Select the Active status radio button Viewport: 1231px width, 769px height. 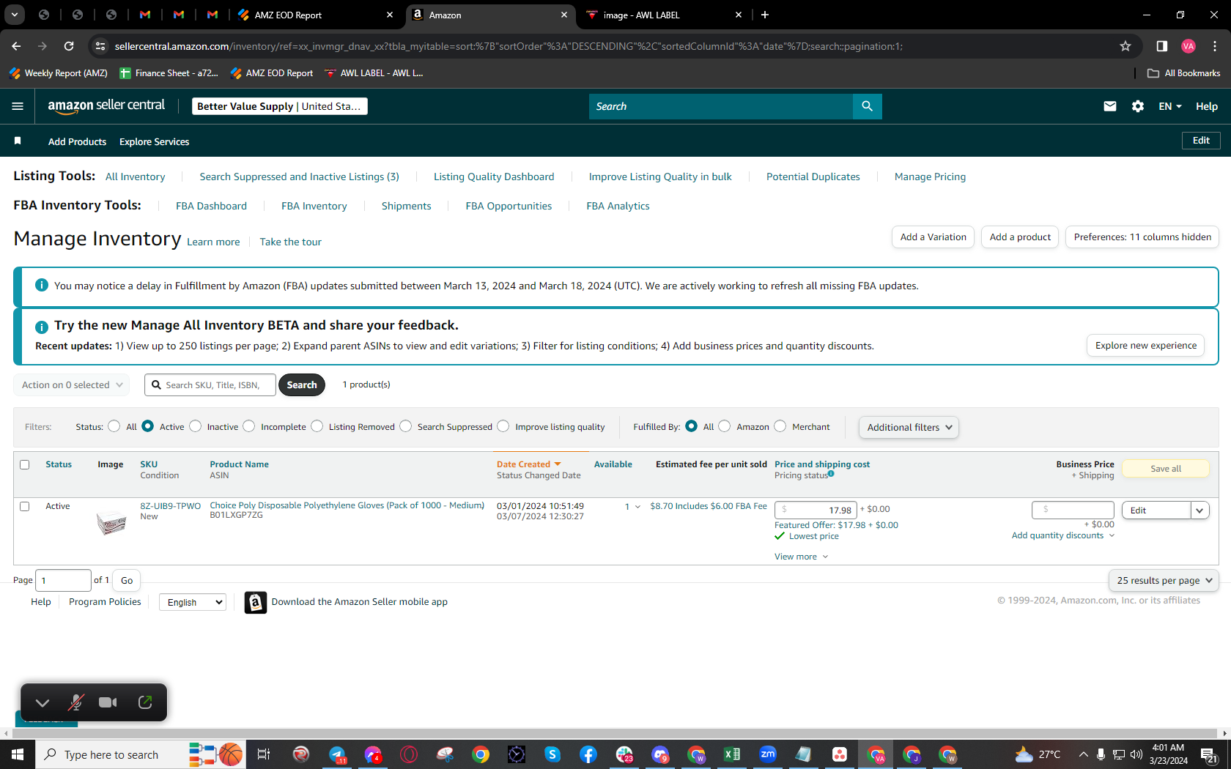[148, 426]
